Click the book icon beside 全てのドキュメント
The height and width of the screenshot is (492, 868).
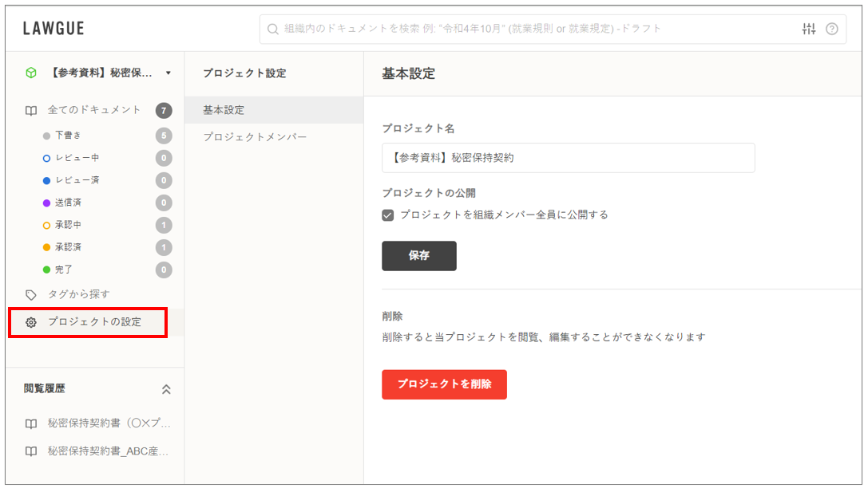click(31, 110)
